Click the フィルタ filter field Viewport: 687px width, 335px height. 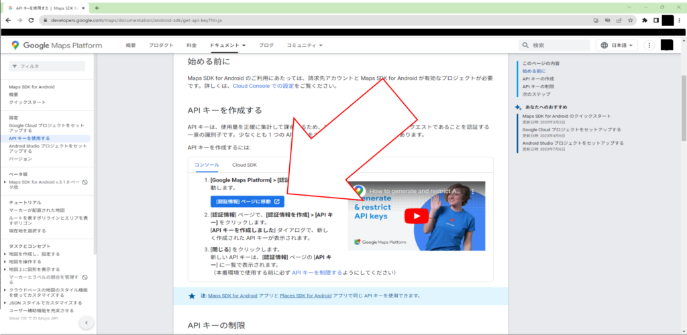tap(47, 66)
